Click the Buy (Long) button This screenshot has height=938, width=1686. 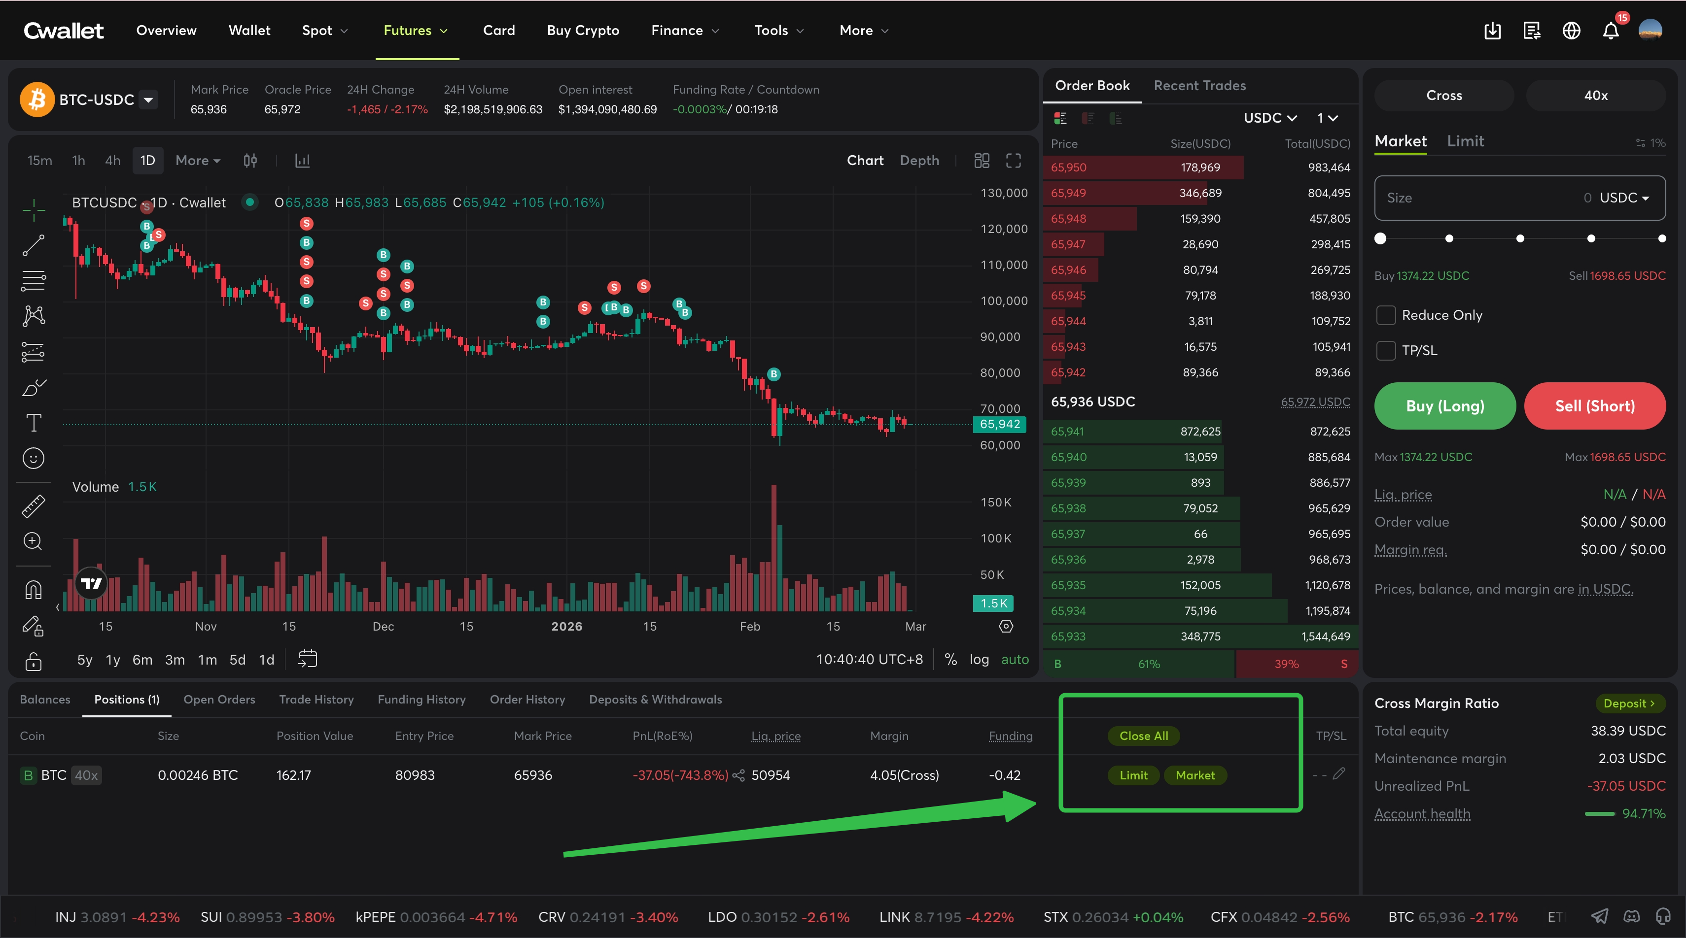coord(1444,406)
